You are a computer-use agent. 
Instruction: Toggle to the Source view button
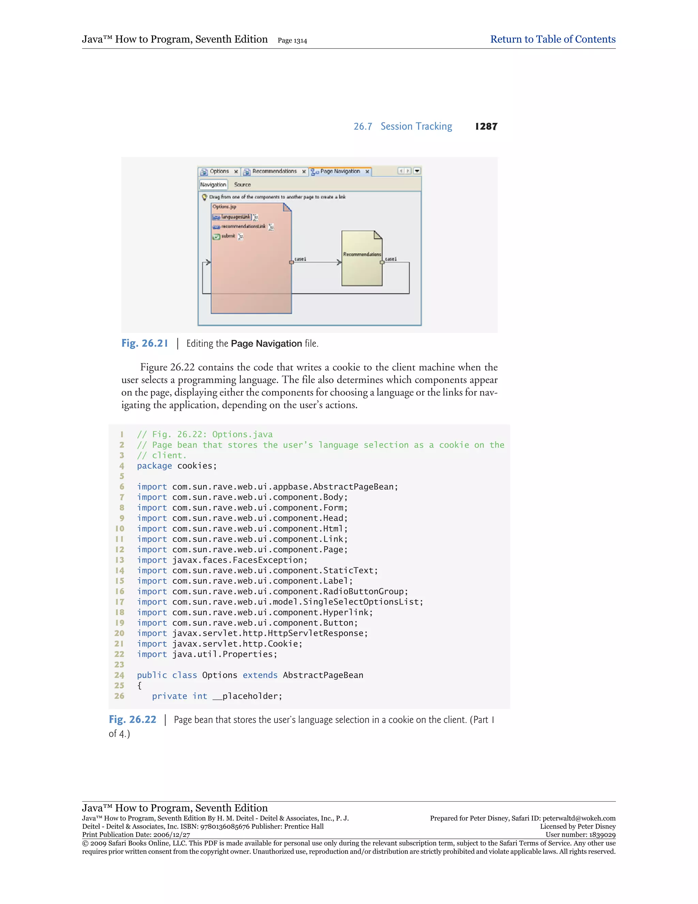pos(242,185)
